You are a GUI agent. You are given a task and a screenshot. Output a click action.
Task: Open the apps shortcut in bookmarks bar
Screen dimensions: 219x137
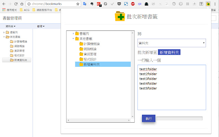(10, 10)
